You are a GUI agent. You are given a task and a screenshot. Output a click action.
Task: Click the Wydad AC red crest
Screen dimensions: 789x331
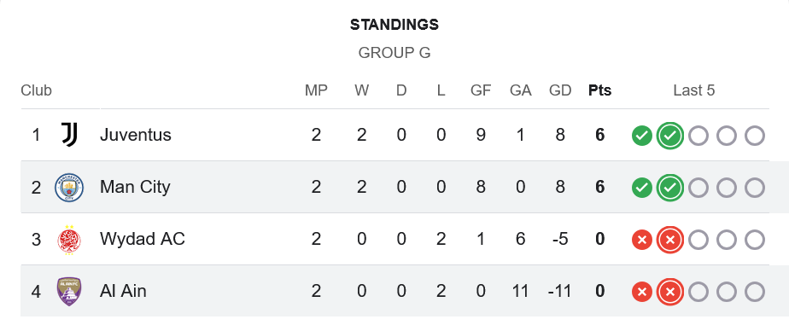[69, 240]
